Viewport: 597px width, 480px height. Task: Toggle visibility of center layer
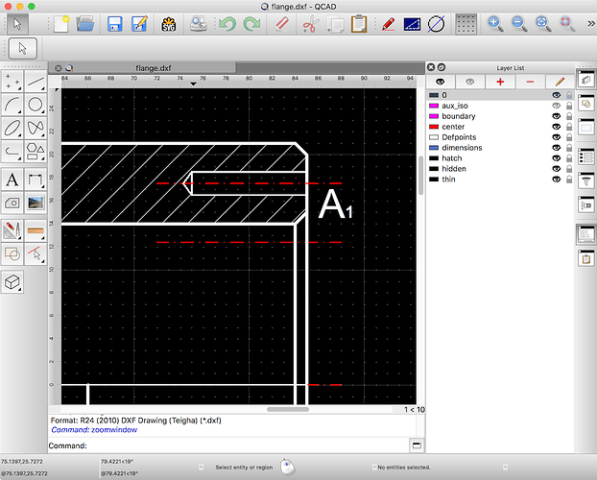pyautogui.click(x=557, y=127)
